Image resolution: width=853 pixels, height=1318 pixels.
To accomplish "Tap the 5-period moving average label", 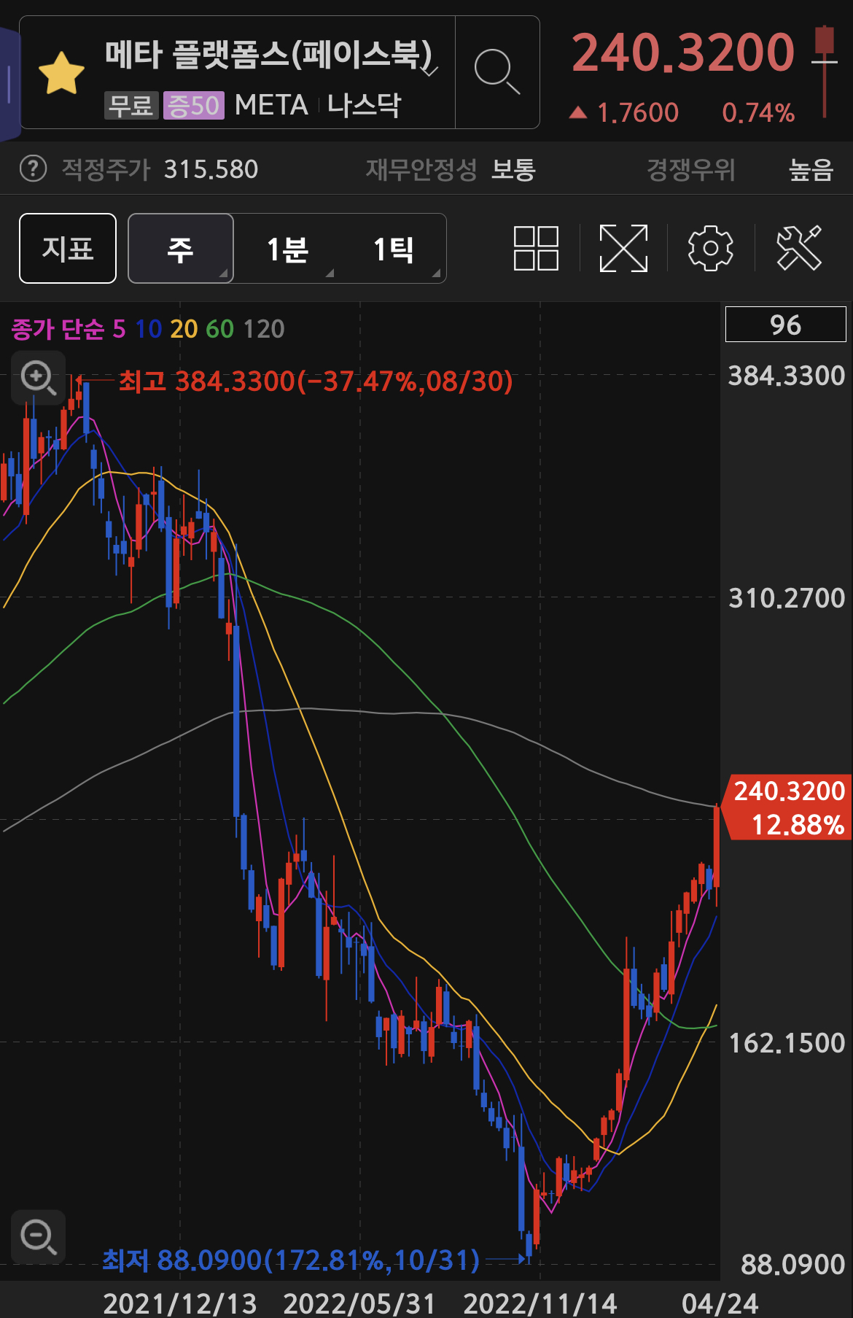I will pos(119,329).
